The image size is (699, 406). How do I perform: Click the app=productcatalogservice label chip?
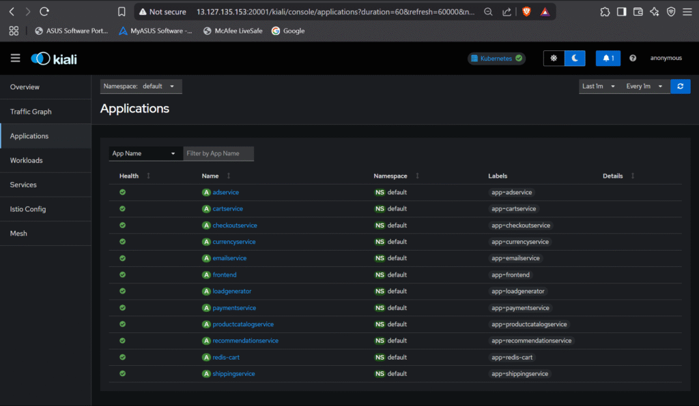(x=529, y=324)
